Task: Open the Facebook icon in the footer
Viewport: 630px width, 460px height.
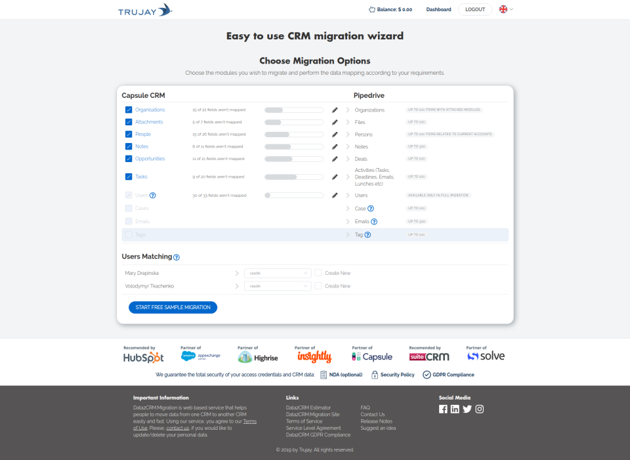Action: pyautogui.click(x=443, y=409)
